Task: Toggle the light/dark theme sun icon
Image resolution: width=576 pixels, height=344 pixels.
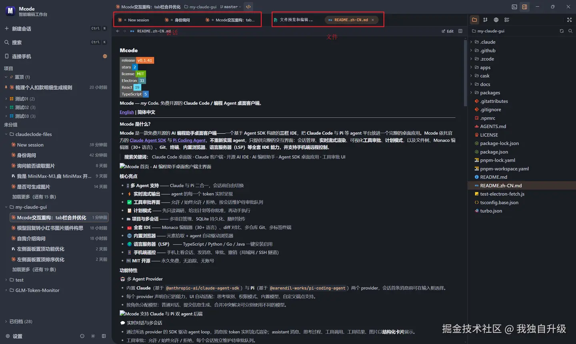Action: (x=93, y=336)
